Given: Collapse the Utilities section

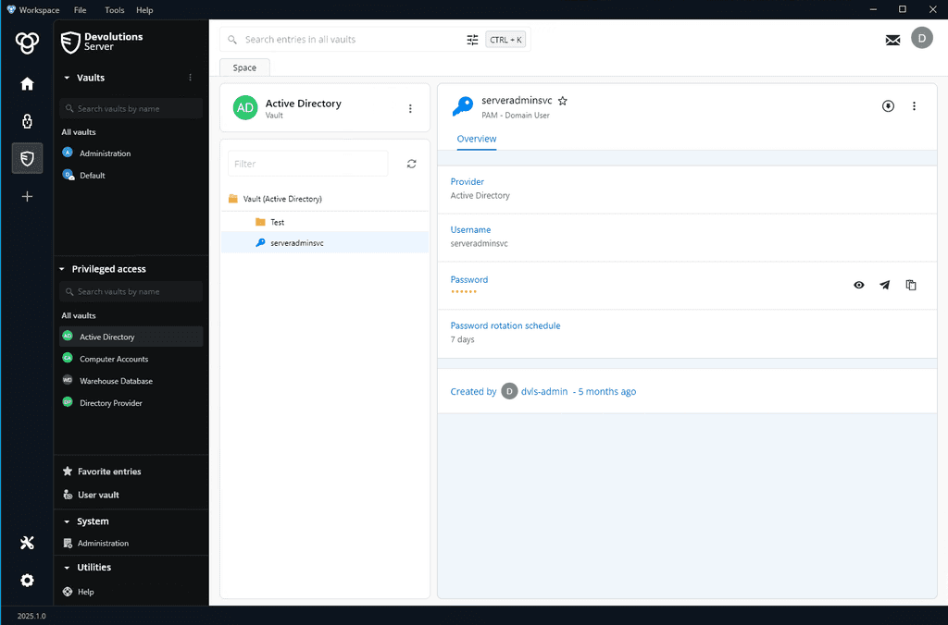Looking at the screenshot, I should [67, 568].
